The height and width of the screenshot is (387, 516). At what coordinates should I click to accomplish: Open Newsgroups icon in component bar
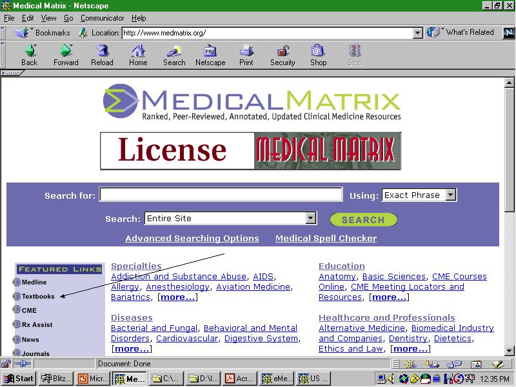click(x=454, y=364)
